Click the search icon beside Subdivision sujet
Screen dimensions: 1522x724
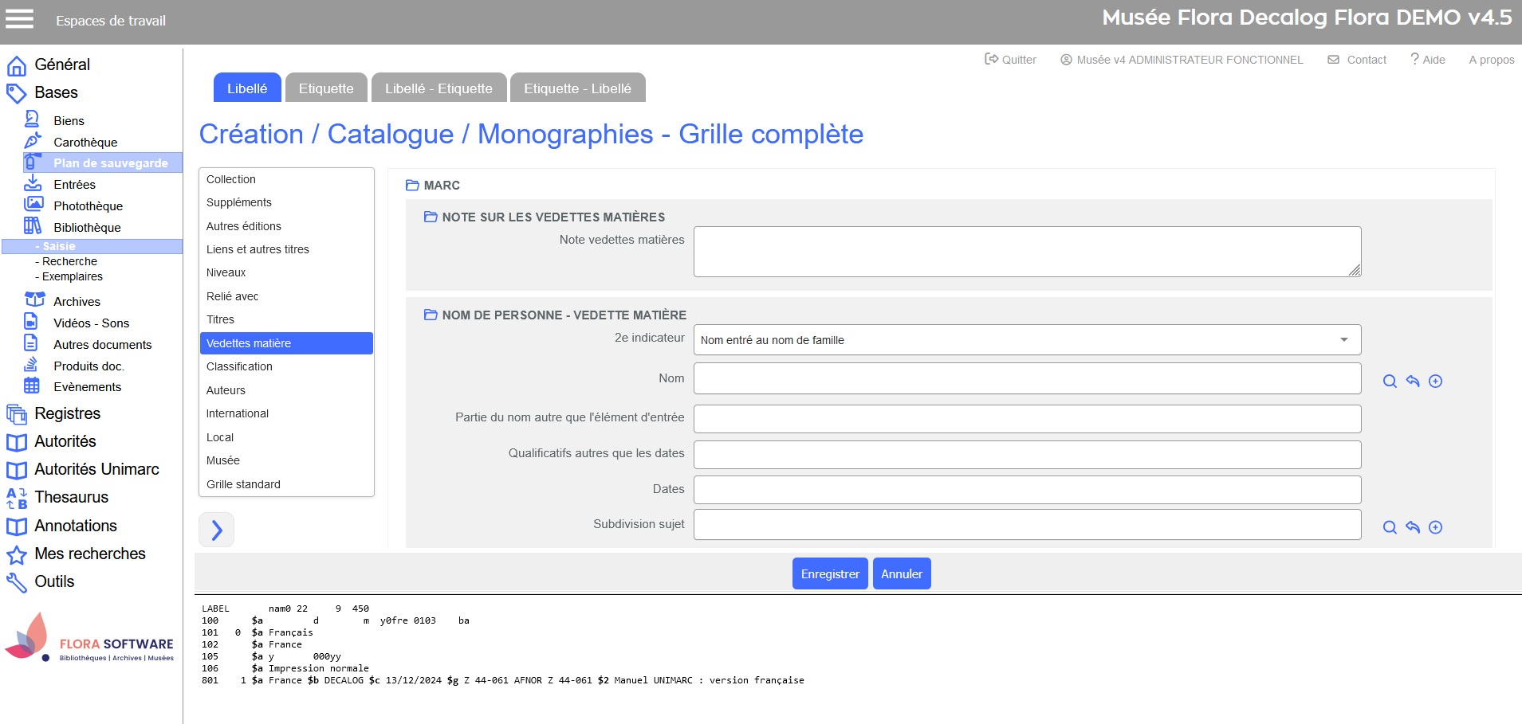1390,527
